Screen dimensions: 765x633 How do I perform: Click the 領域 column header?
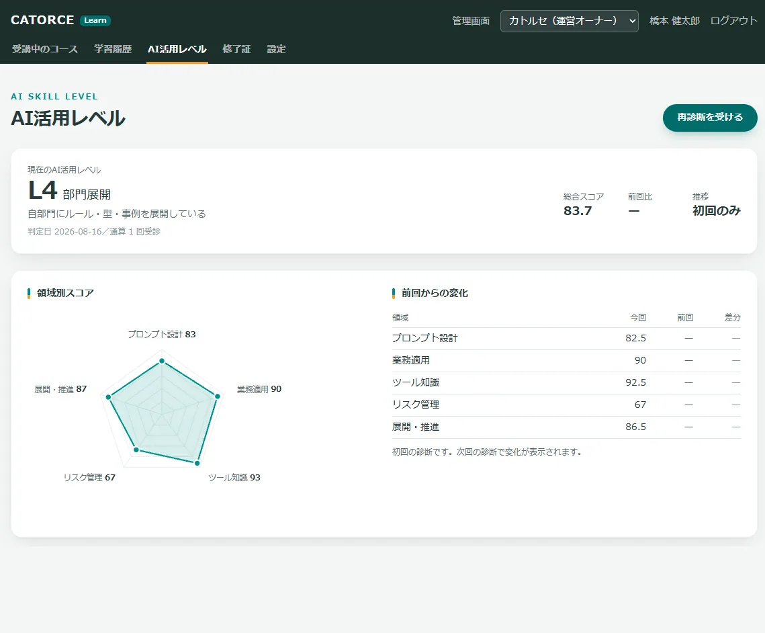400,318
